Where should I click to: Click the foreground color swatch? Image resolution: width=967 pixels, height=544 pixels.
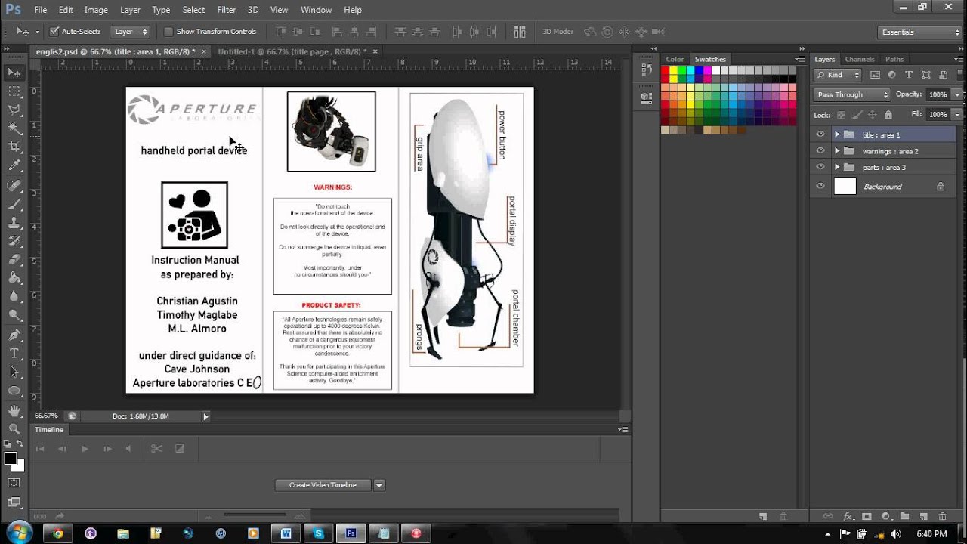pos(11,459)
